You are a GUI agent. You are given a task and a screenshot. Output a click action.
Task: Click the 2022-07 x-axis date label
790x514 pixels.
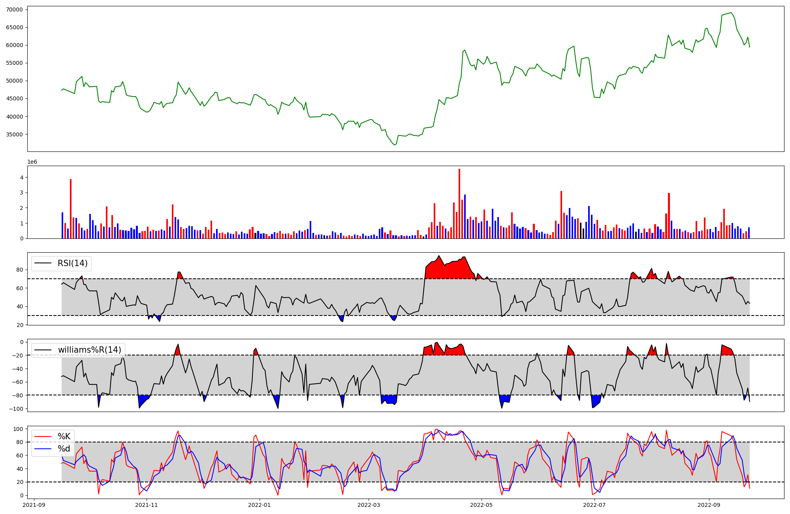(x=594, y=505)
